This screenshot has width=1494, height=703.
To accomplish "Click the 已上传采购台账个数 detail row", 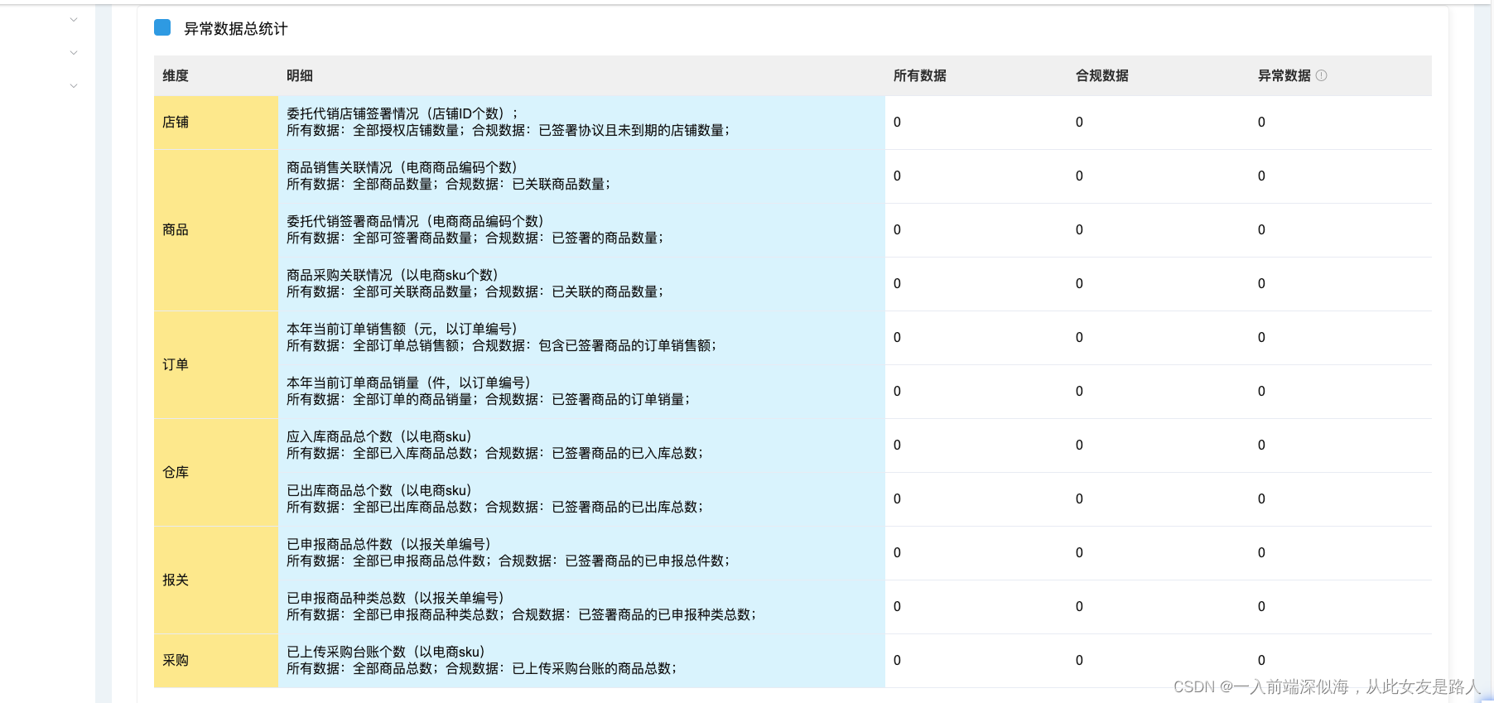I will (x=581, y=661).
